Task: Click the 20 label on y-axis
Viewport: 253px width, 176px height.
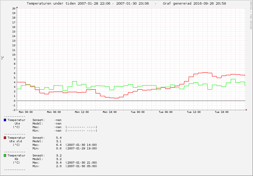Action: [x=14, y=9]
